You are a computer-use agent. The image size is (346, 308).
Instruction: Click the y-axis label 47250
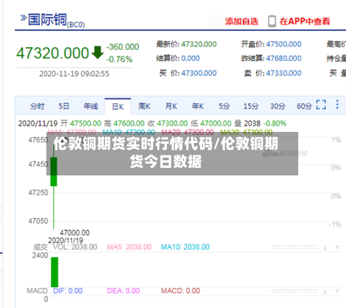(x=38, y=193)
